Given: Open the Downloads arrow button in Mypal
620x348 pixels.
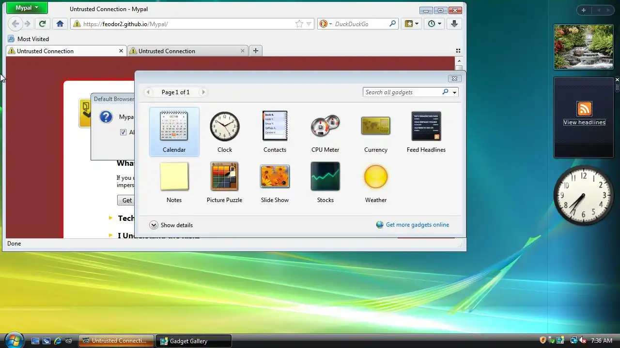Looking at the screenshot, I should pos(454,24).
